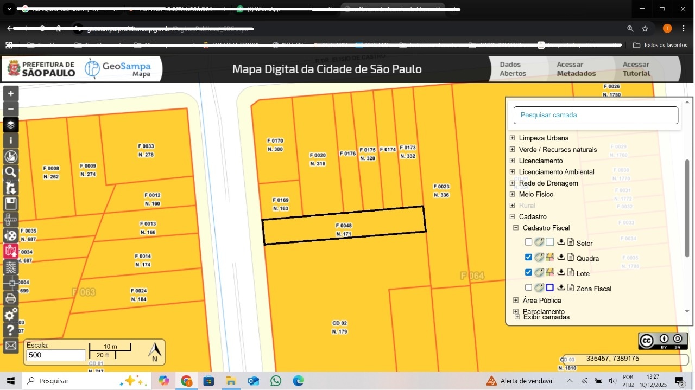Expand the Limpeza Urbana layer group
The image size is (695, 390).
512,138
